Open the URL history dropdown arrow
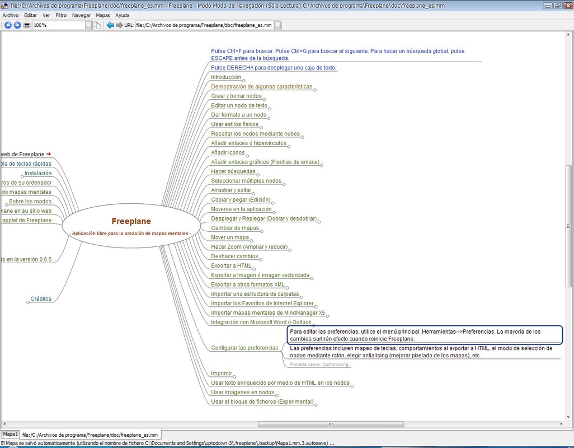Image resolution: width=574 pixels, height=448 pixels. point(278,25)
